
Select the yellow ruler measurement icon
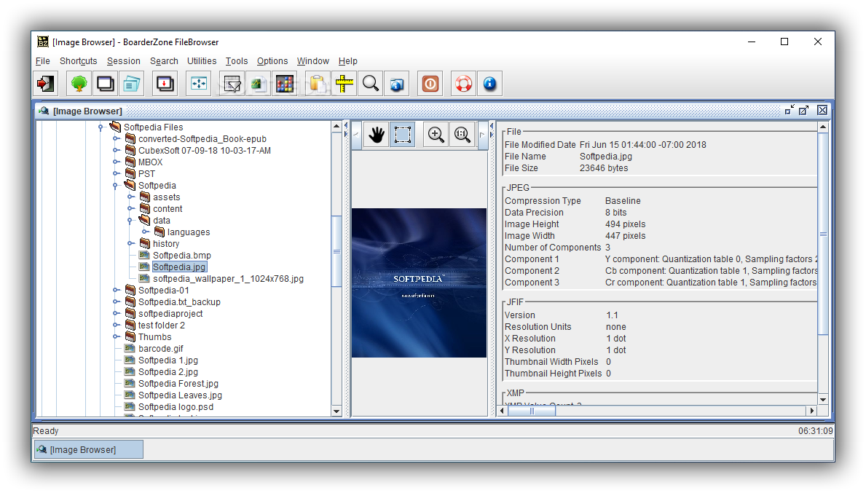(344, 84)
